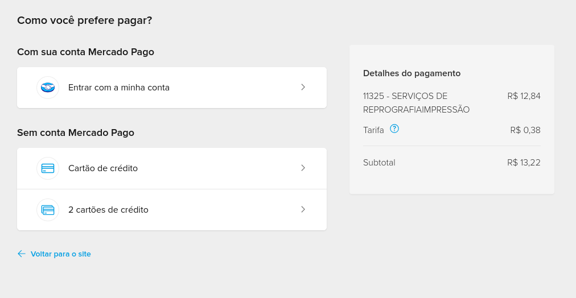The image size is (576, 298).
Task: Click the subtotal amount R$ 13,22
Action: point(524,163)
